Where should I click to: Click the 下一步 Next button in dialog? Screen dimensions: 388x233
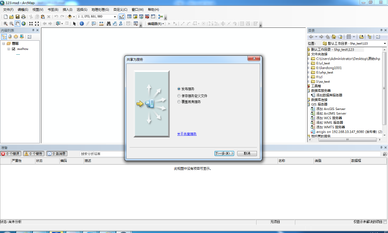(x=224, y=154)
